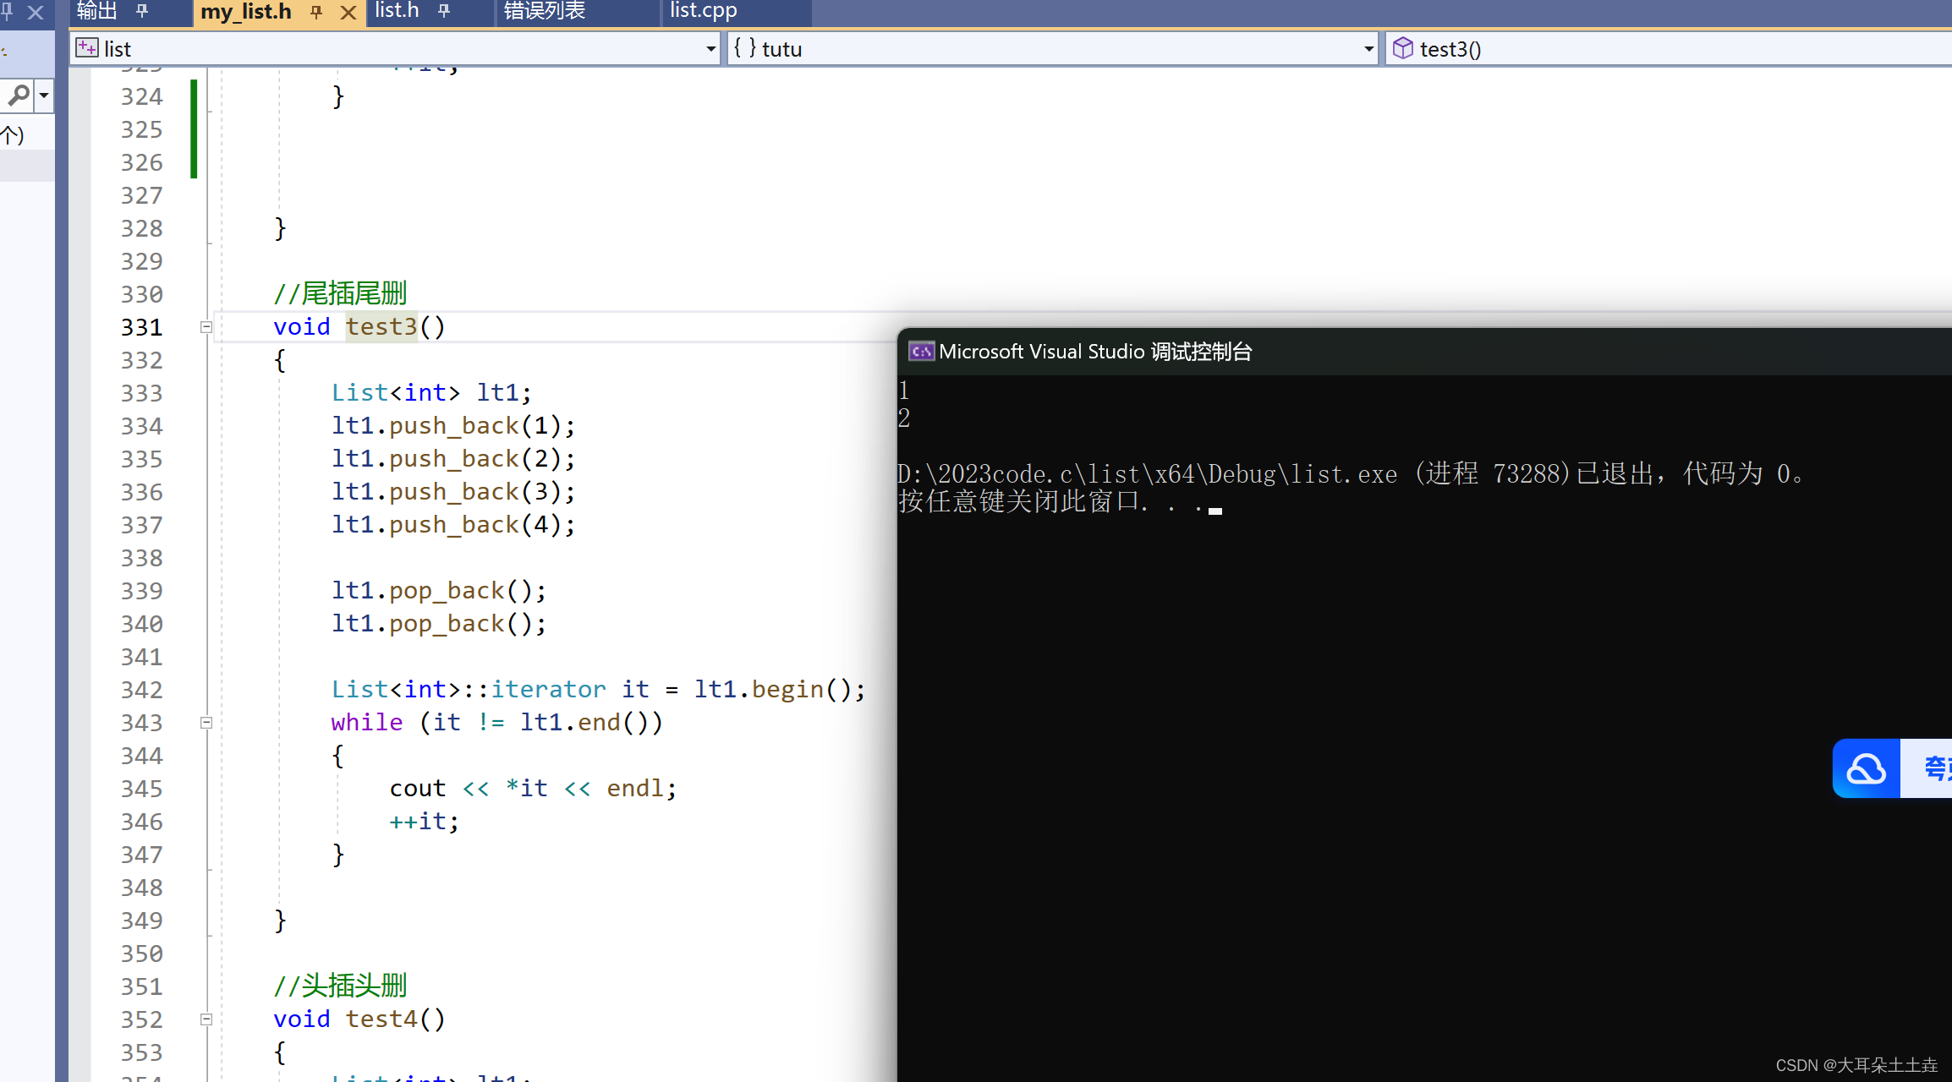Select the my_list.h tab

tap(246, 12)
